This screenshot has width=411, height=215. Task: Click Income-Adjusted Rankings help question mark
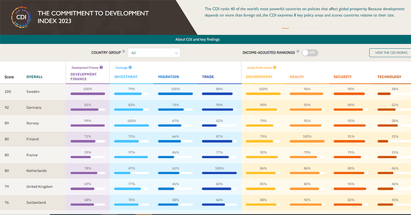point(298,51)
